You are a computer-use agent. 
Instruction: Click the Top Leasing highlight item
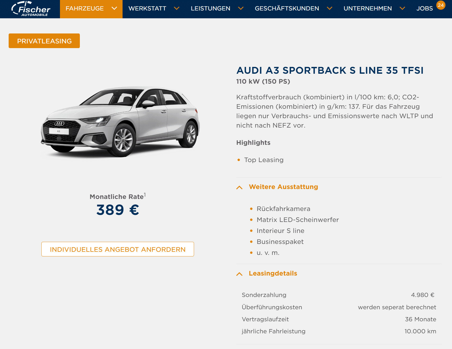coord(264,160)
